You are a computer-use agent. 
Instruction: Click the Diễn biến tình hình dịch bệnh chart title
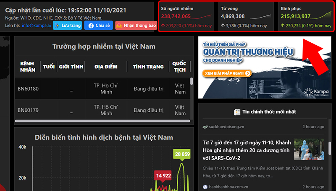click(x=104, y=137)
